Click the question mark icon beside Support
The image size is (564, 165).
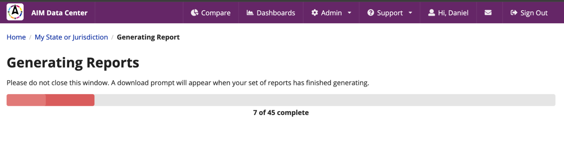370,12
